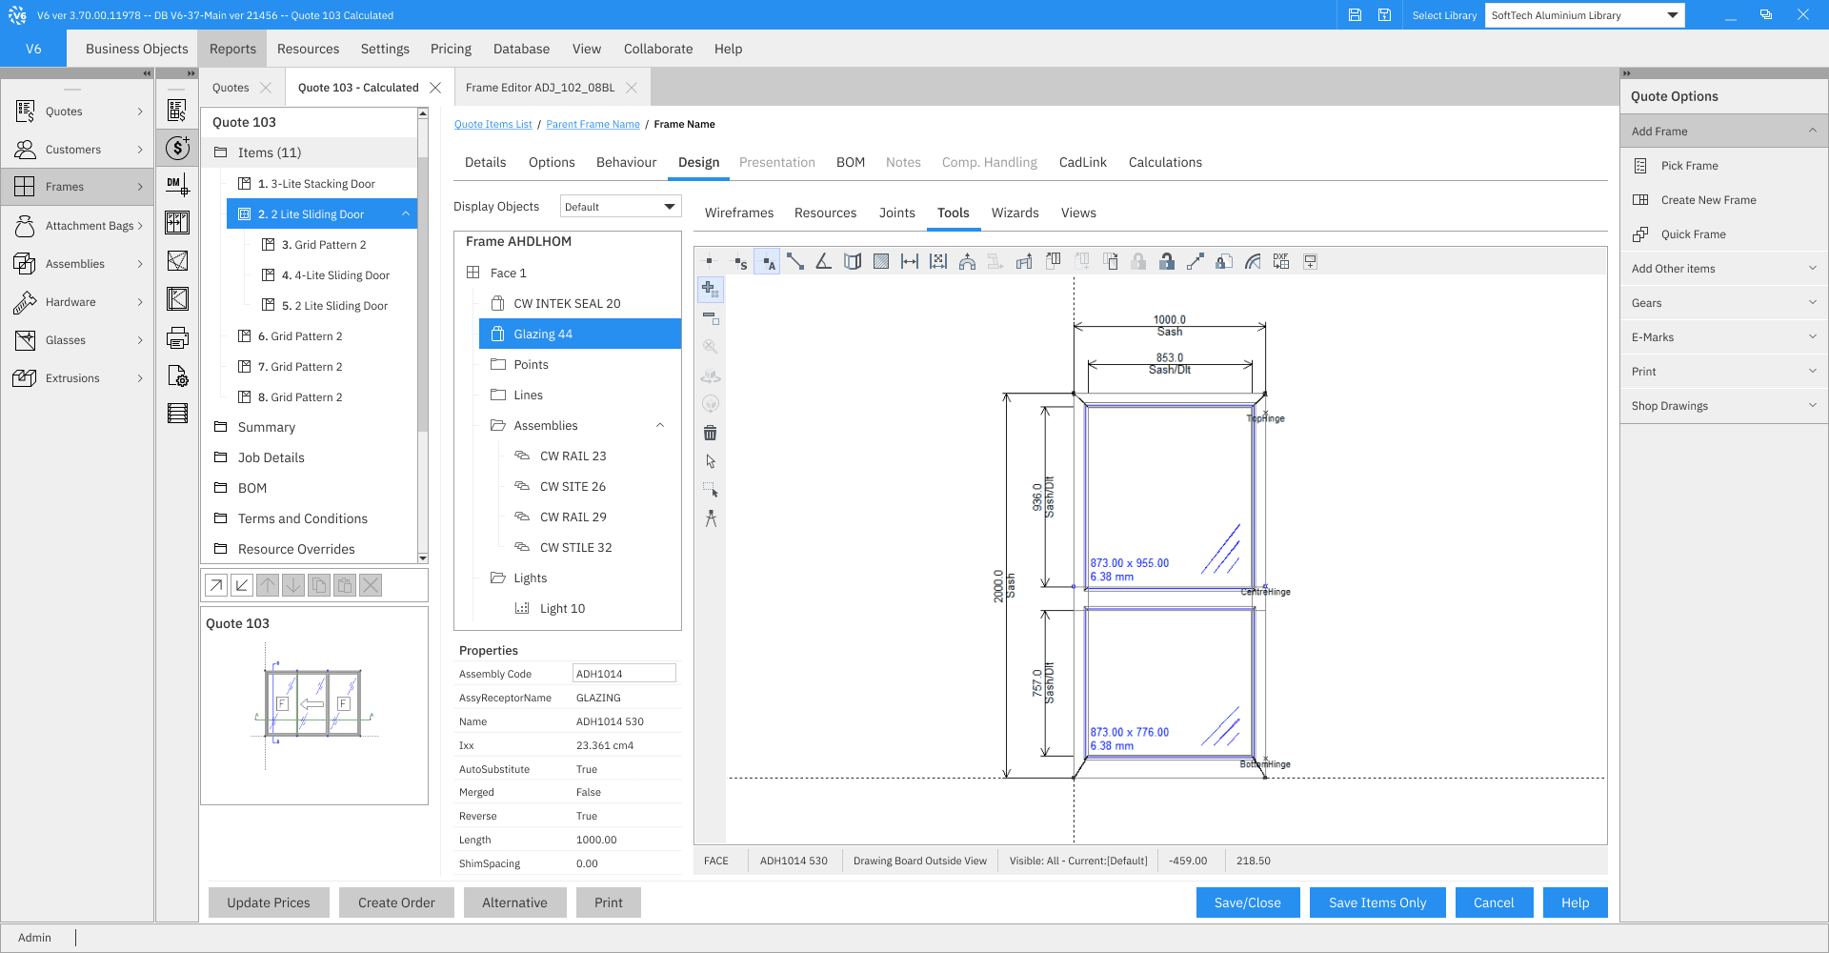Click the arch curve tool icon

coord(967,261)
